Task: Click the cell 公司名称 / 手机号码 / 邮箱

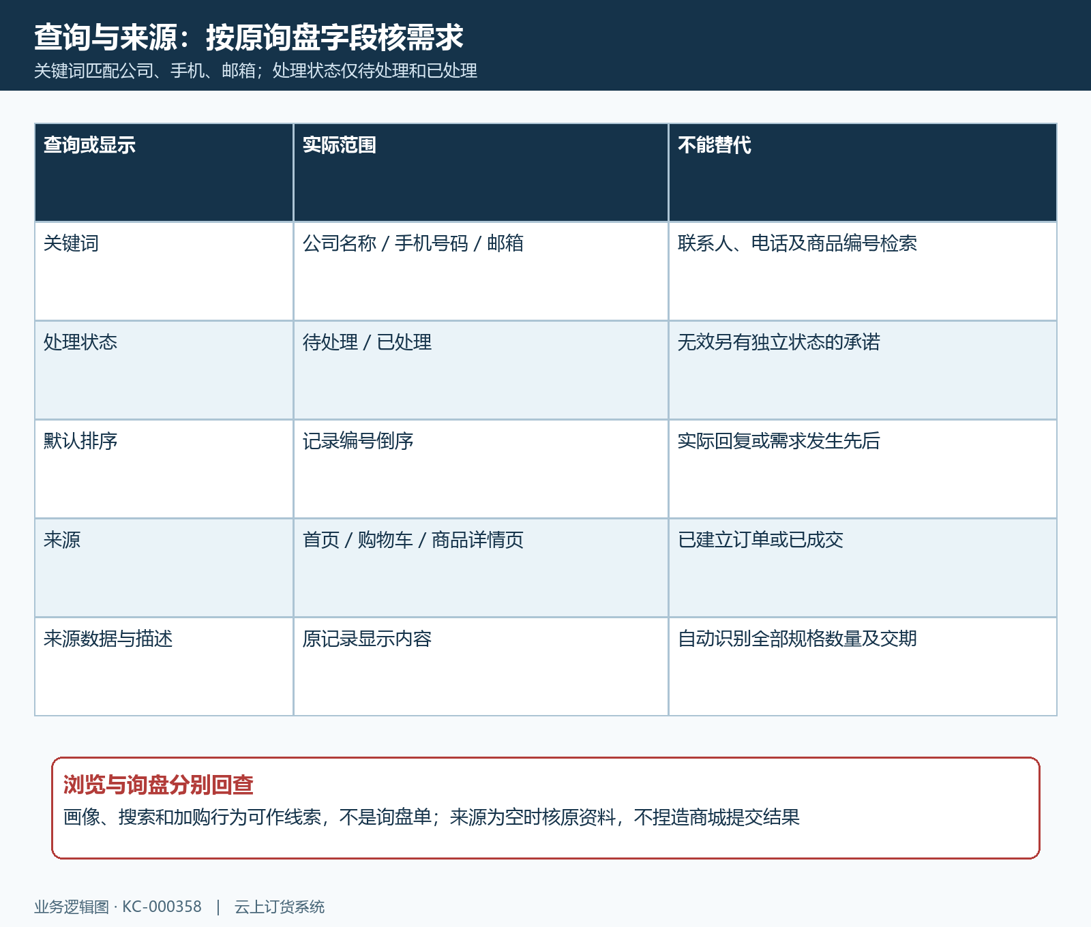Action: click(481, 271)
